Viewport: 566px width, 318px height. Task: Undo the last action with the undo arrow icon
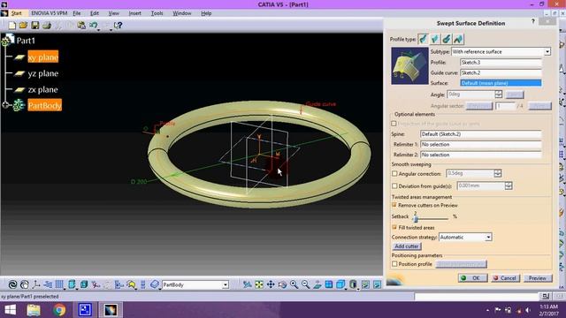[x=94, y=26]
